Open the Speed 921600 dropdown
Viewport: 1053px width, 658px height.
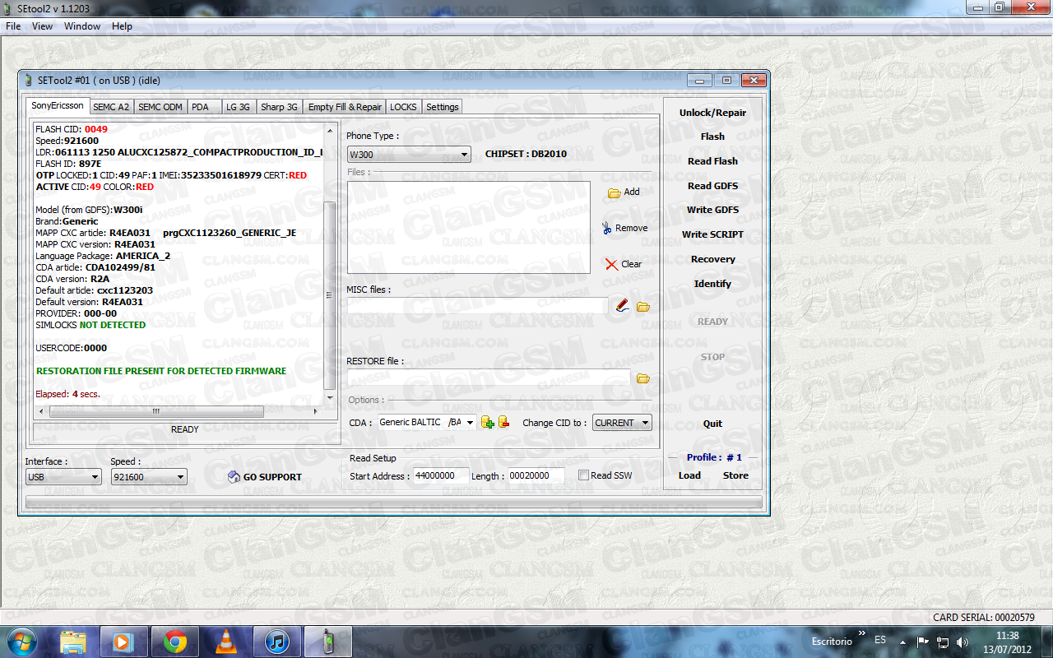pos(181,477)
